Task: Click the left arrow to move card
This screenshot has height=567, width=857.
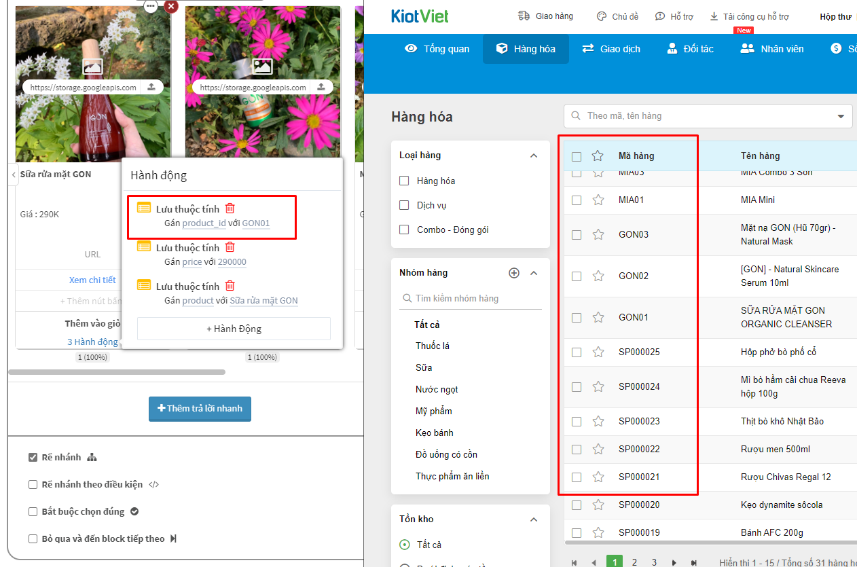Action: 14,175
